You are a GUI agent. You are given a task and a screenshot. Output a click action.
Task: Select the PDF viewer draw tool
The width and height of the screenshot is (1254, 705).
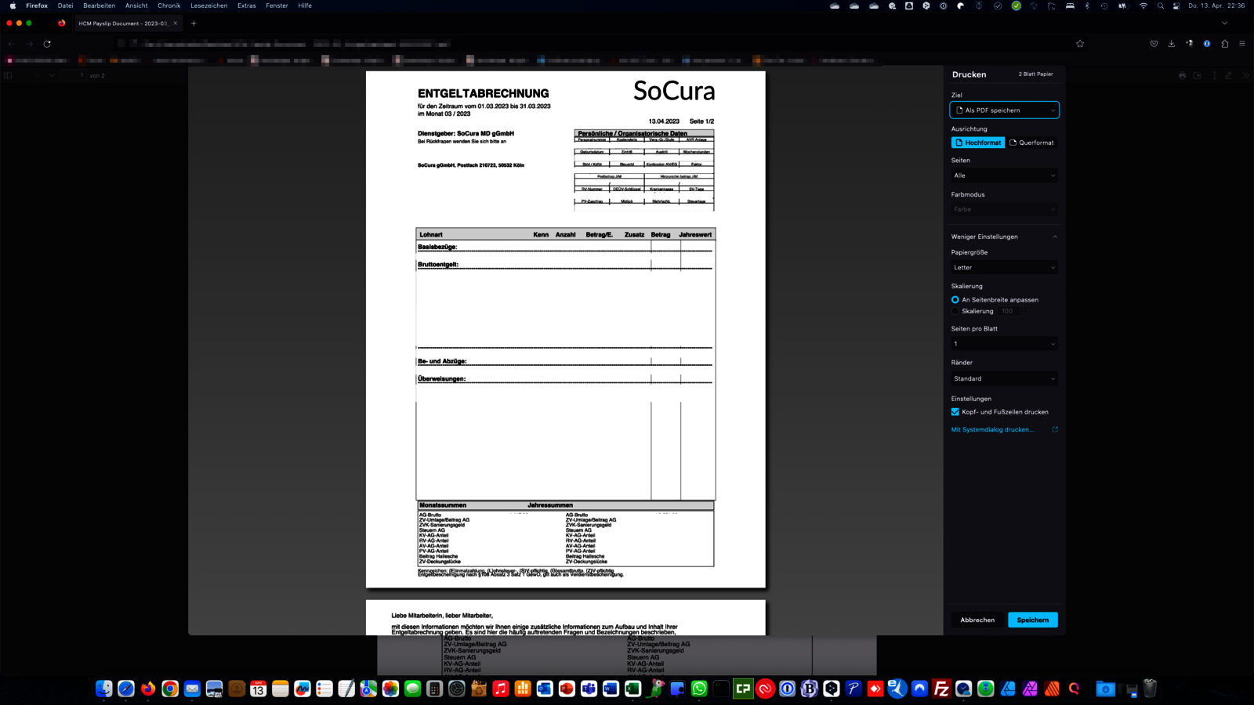[1229, 75]
